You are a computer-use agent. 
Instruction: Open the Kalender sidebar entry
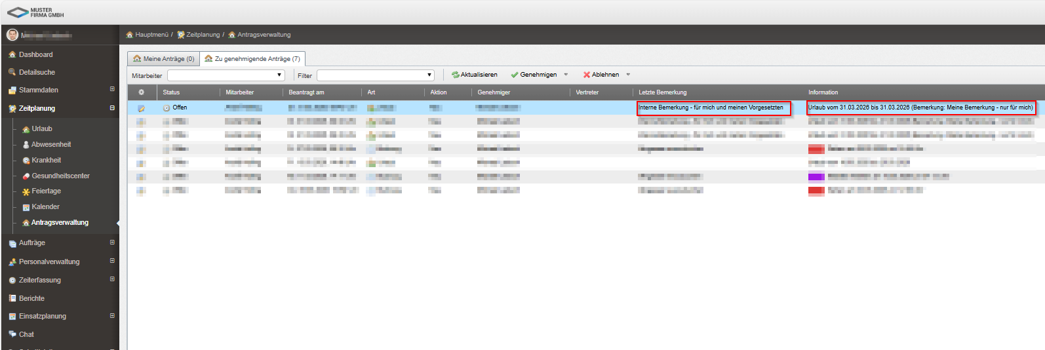pos(45,207)
